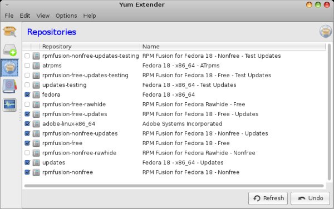
Task: Click the repo icon beside rpmfusion-free-rawhide
Action: [36, 104]
